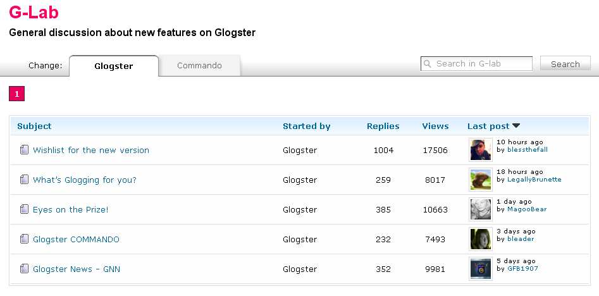
Task: Click the topic icon beside Glogster COMMANDO
Action: pos(24,239)
